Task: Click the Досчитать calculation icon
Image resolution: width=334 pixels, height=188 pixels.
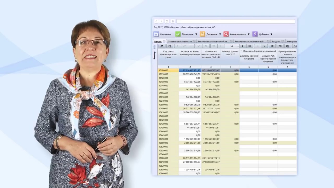Action: [x=202, y=34]
